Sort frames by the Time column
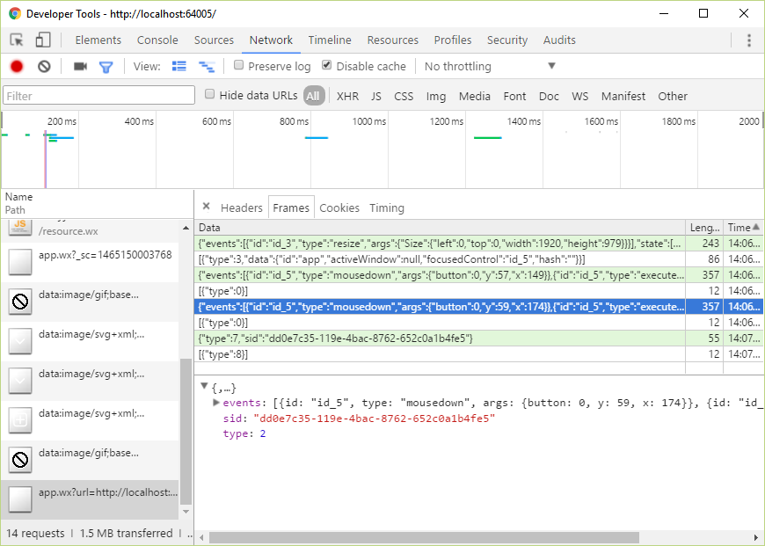This screenshot has height=546, width=765. 743,228
